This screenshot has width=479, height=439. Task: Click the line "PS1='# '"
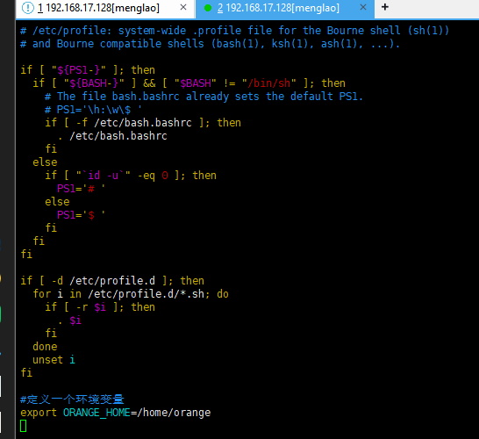click(81, 189)
